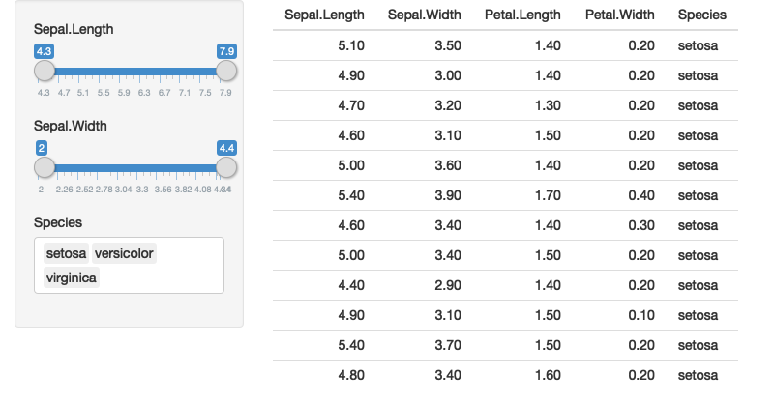Viewport: 774px width, 409px height.
Task: Select the virginica tag in Species
Action: point(72,278)
